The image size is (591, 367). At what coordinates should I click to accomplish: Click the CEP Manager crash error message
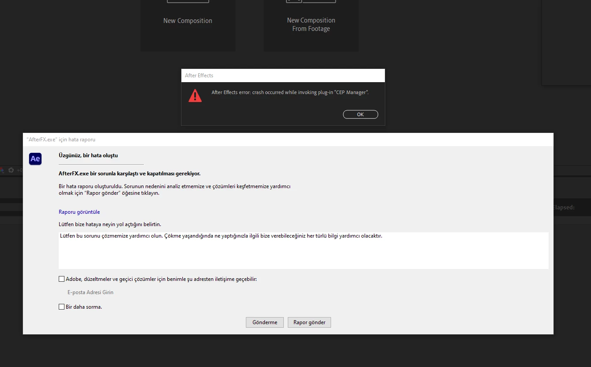point(290,92)
